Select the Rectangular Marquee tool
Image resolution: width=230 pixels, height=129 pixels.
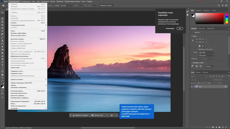(x=2, y=15)
